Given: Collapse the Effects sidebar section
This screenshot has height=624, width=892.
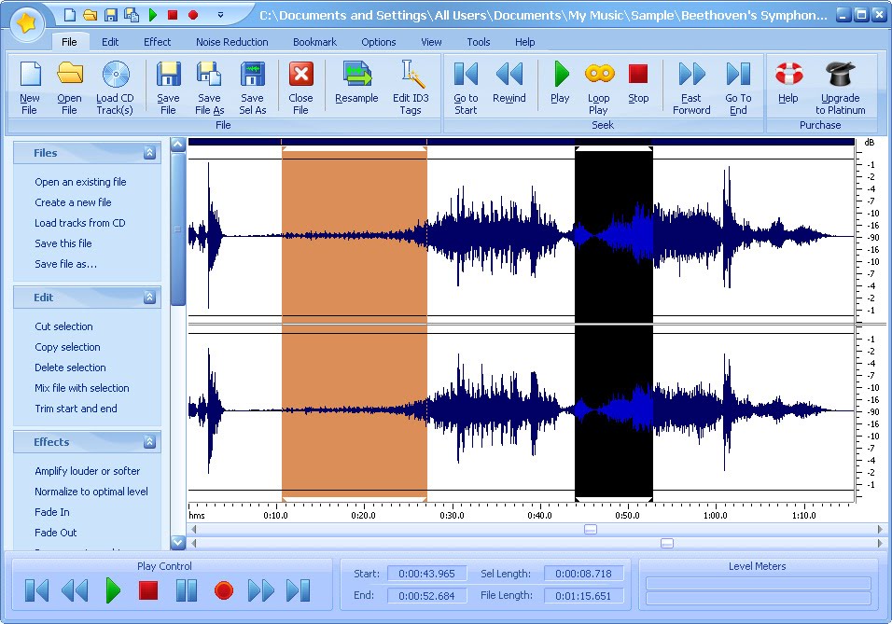Looking at the screenshot, I should [x=149, y=442].
